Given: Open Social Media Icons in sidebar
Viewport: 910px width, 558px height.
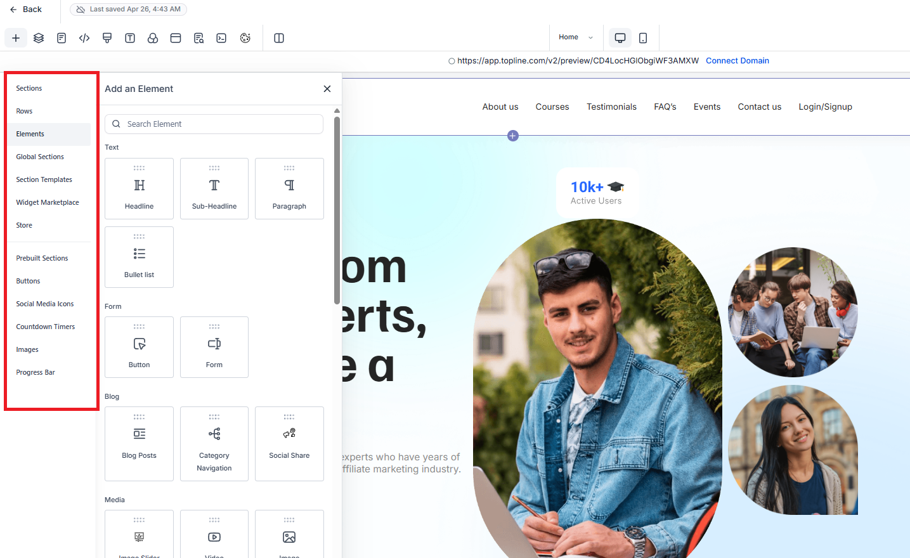Looking at the screenshot, I should point(45,304).
